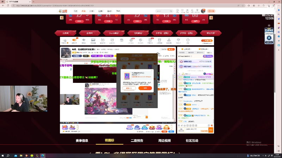Screen dimensions: 282x158
Task: Click the browser address bar URL
Action: [55, 6]
